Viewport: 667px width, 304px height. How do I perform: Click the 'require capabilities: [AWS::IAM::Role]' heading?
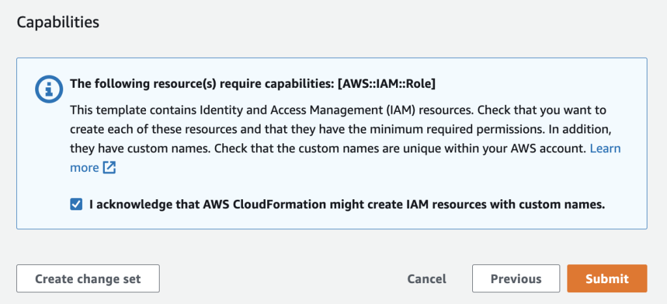click(x=253, y=84)
